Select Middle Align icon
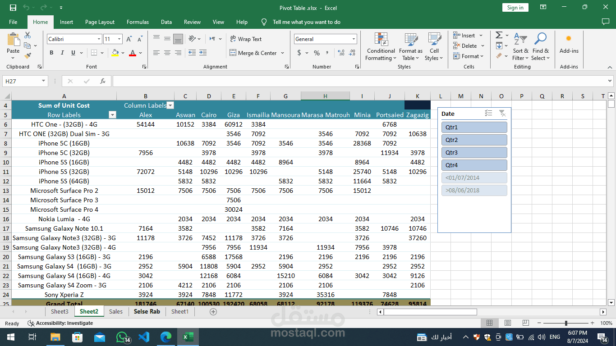 tap(167, 39)
